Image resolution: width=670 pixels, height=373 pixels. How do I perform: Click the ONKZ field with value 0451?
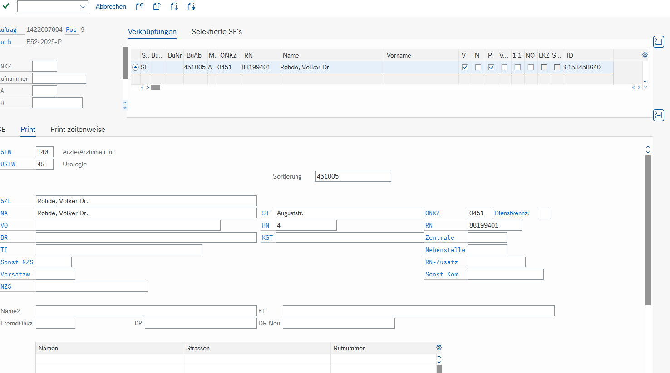(480, 213)
